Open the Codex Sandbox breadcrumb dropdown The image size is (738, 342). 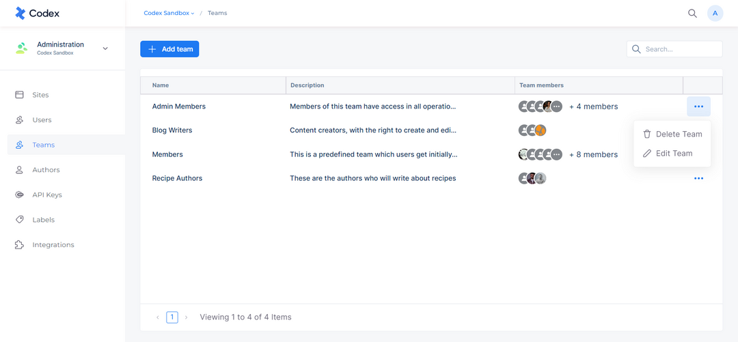pos(169,13)
